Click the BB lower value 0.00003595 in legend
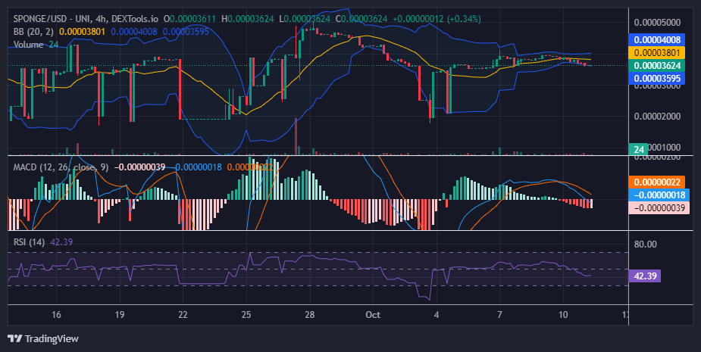 [x=186, y=32]
